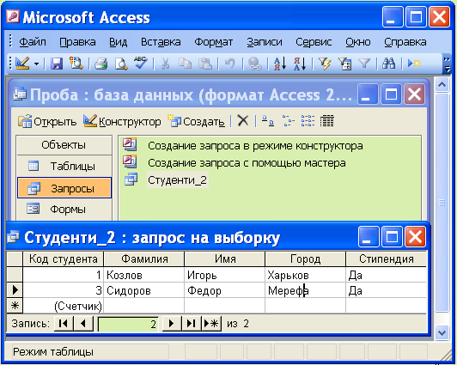Switch to Details view icon

point(326,120)
